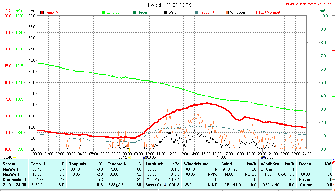Click the yellow sun icon beside 08:48
Screen dimensions: 336x191
pyautogui.click(x=14, y=157)
